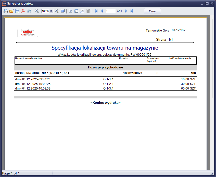The height and width of the screenshot is (177, 216).
Task: Click the 100% zoom level spinner arrows
Action: (x=51, y=11)
